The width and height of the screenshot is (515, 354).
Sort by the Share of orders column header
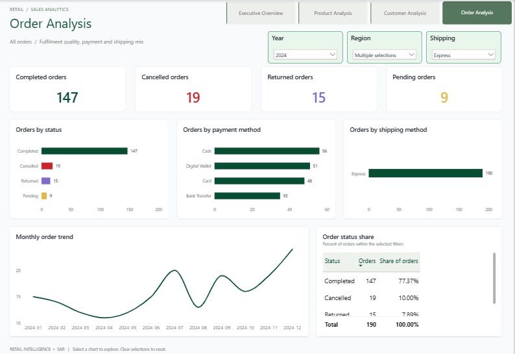(x=399, y=261)
